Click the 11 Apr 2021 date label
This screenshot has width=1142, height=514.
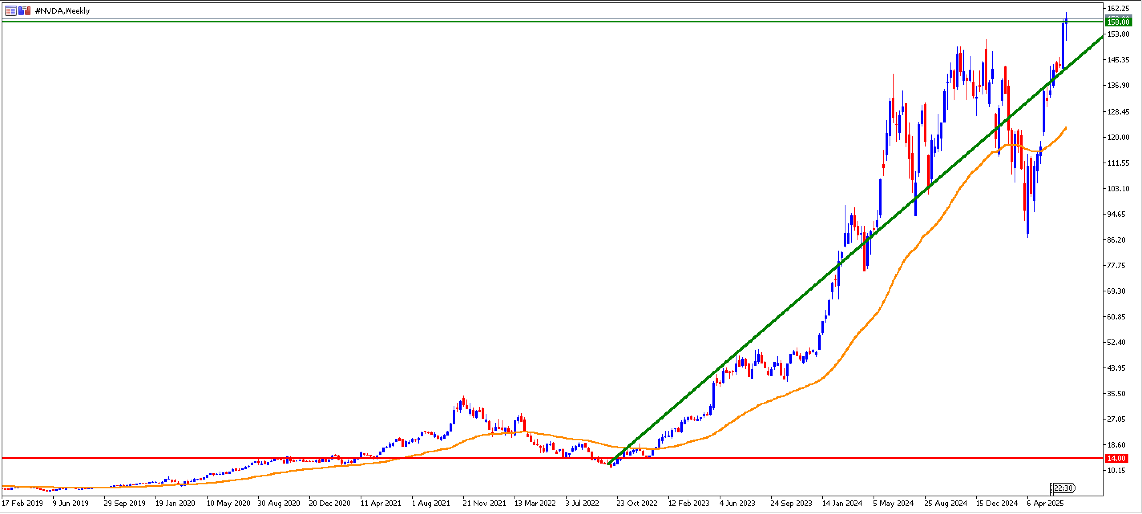click(381, 503)
